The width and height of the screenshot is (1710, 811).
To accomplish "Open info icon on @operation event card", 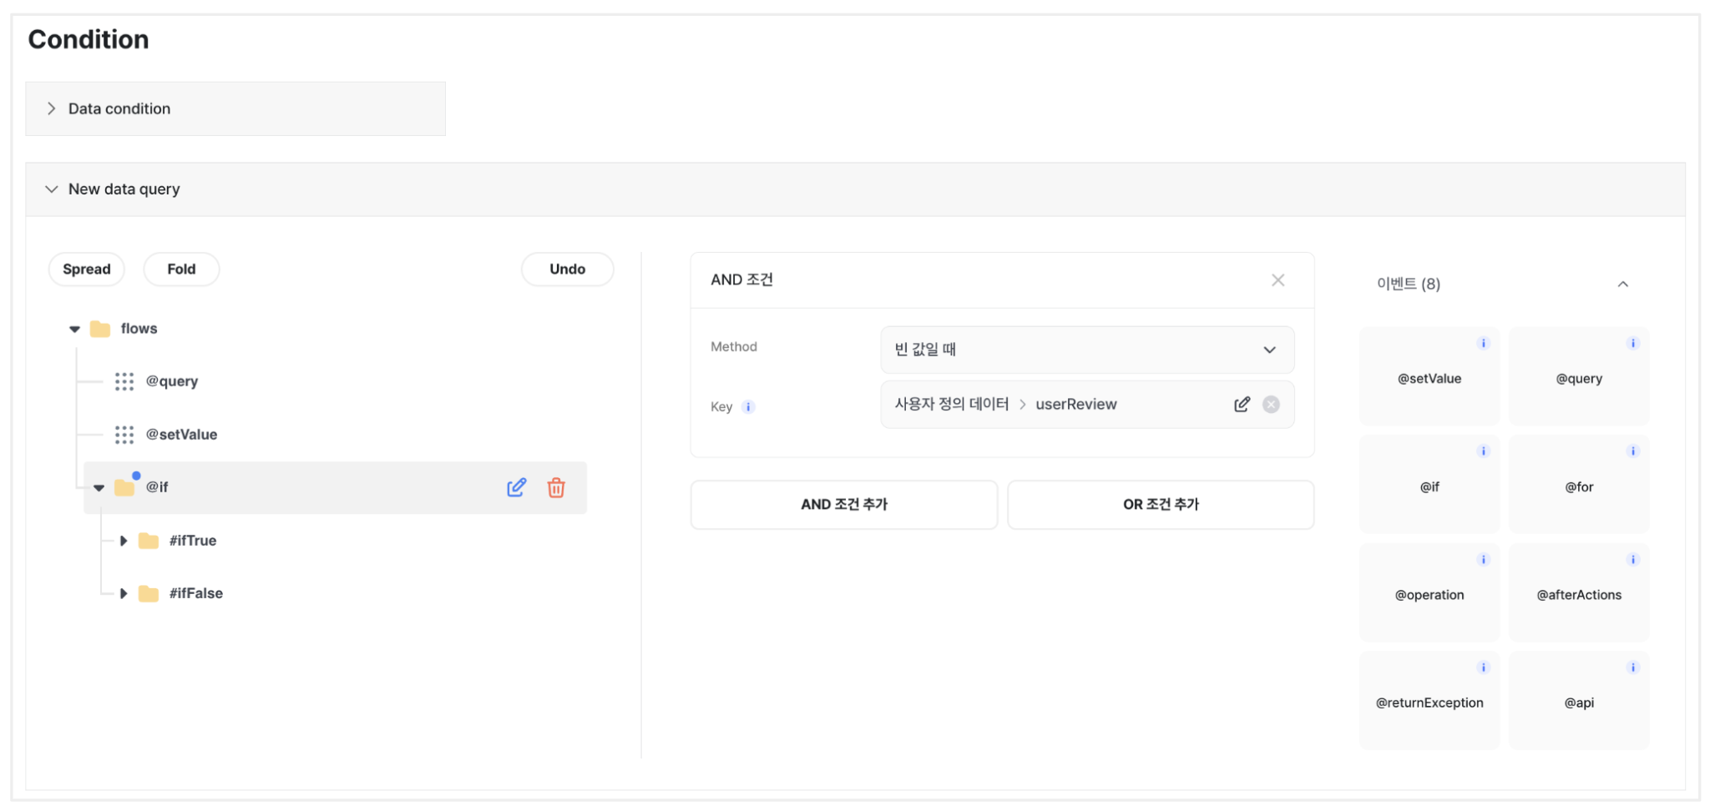I will (1484, 560).
